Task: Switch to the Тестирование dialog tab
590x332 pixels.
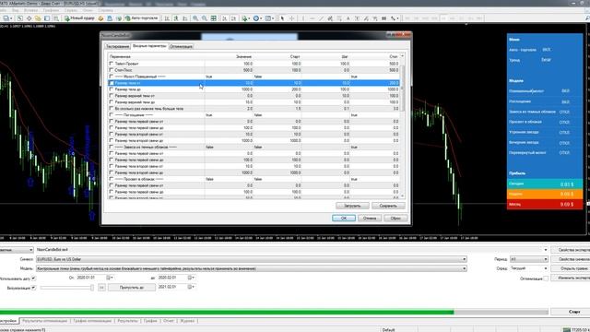Action: click(117, 46)
